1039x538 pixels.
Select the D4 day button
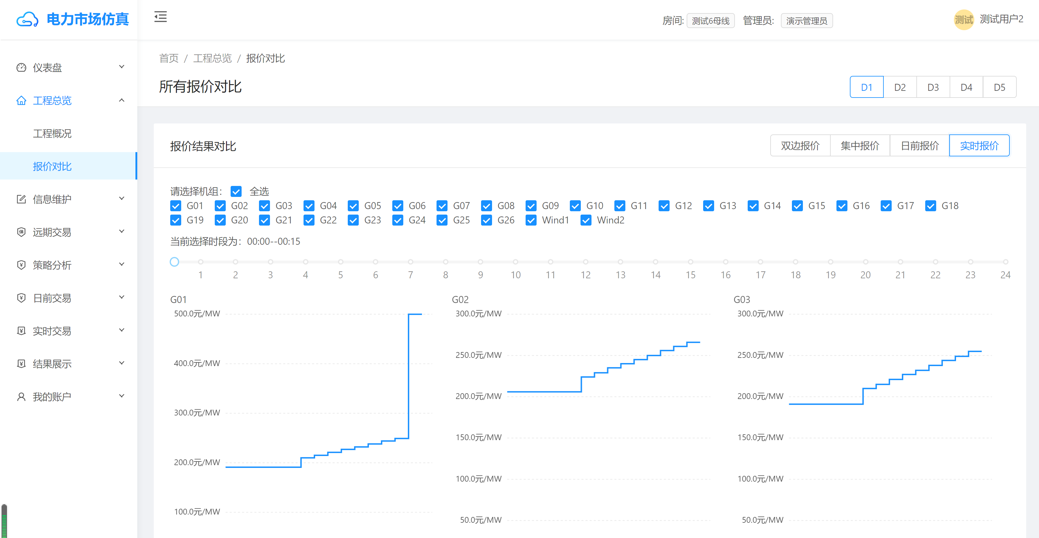click(x=966, y=87)
